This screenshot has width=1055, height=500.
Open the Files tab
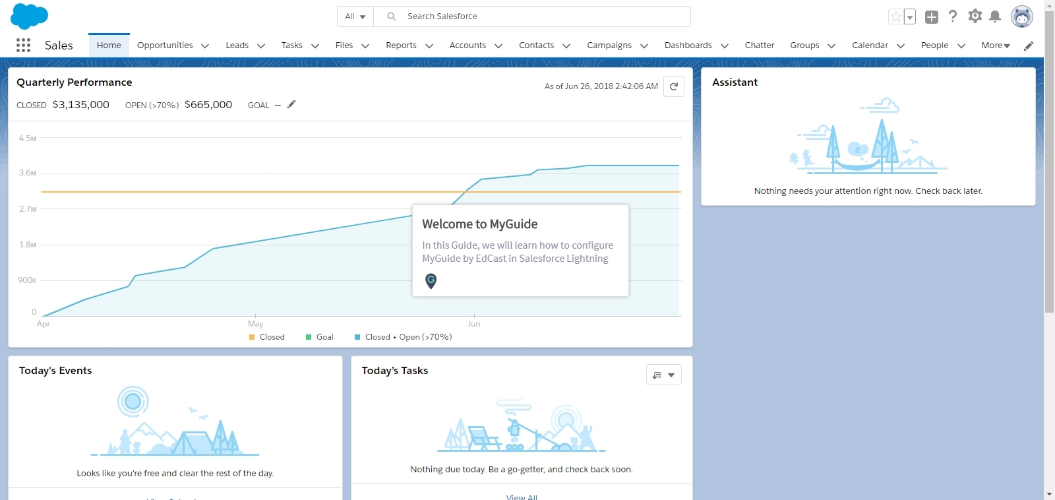coord(344,46)
